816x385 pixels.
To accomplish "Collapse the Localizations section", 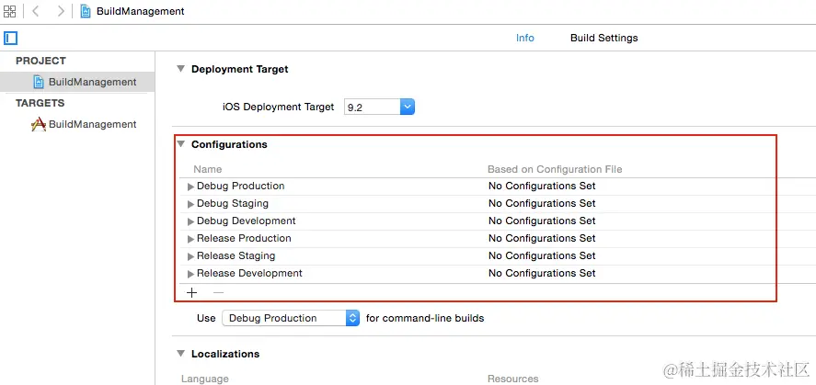I will (181, 354).
